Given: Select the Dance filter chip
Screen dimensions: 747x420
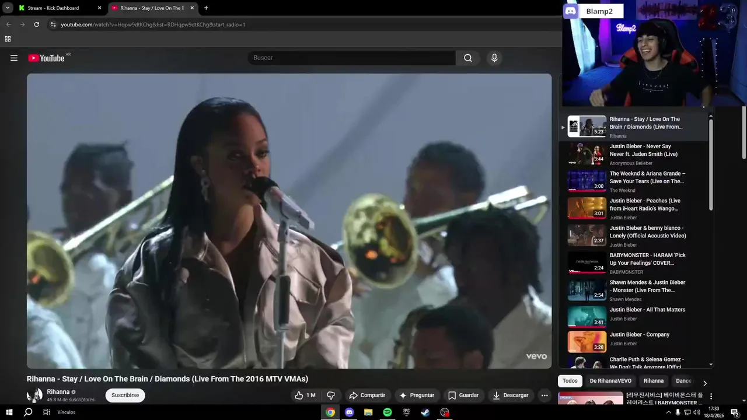Looking at the screenshot, I should pyautogui.click(x=683, y=381).
